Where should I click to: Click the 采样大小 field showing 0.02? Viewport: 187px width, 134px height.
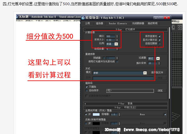(111, 40)
